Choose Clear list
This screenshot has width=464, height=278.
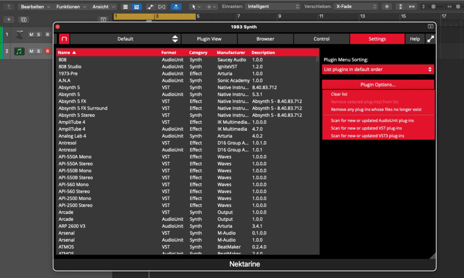point(339,94)
